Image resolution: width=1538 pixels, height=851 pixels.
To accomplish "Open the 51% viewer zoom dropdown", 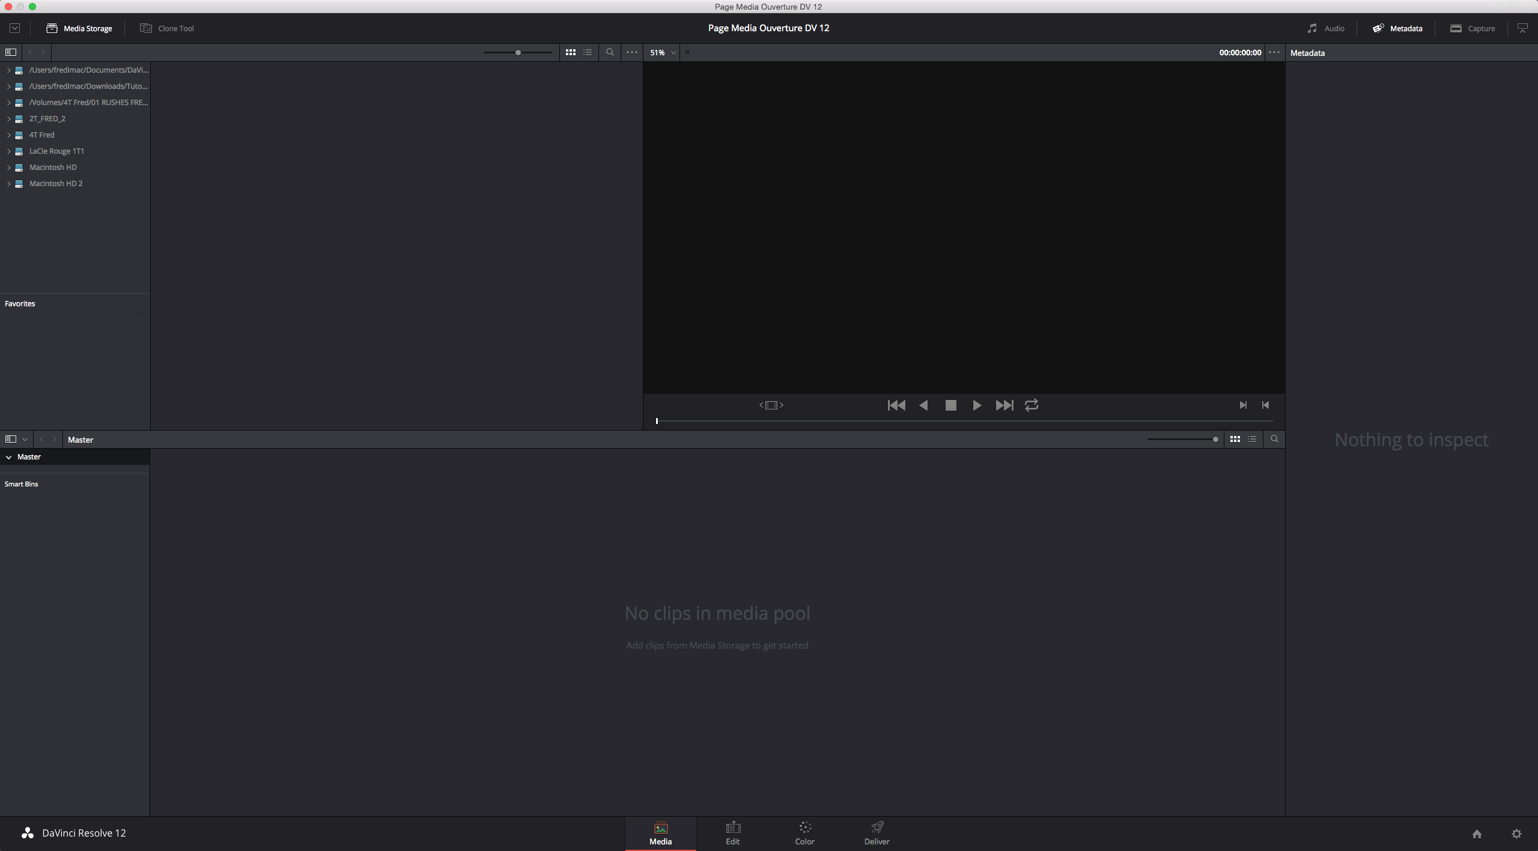I will click(661, 52).
